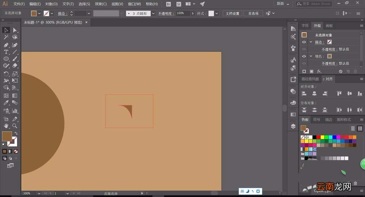Activate the Type tool
The width and height of the screenshot is (365, 197).
tap(6, 52)
